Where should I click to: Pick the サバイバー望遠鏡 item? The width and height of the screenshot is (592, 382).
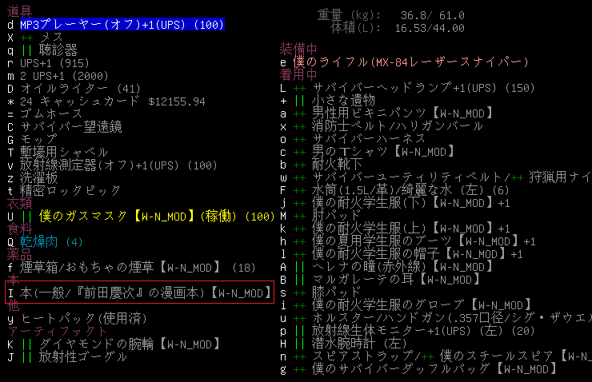click(70, 127)
